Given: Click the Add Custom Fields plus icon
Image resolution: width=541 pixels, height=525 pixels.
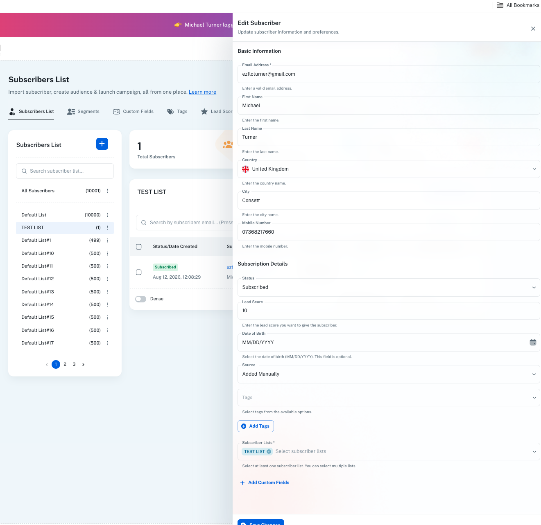Looking at the screenshot, I should click(242, 483).
